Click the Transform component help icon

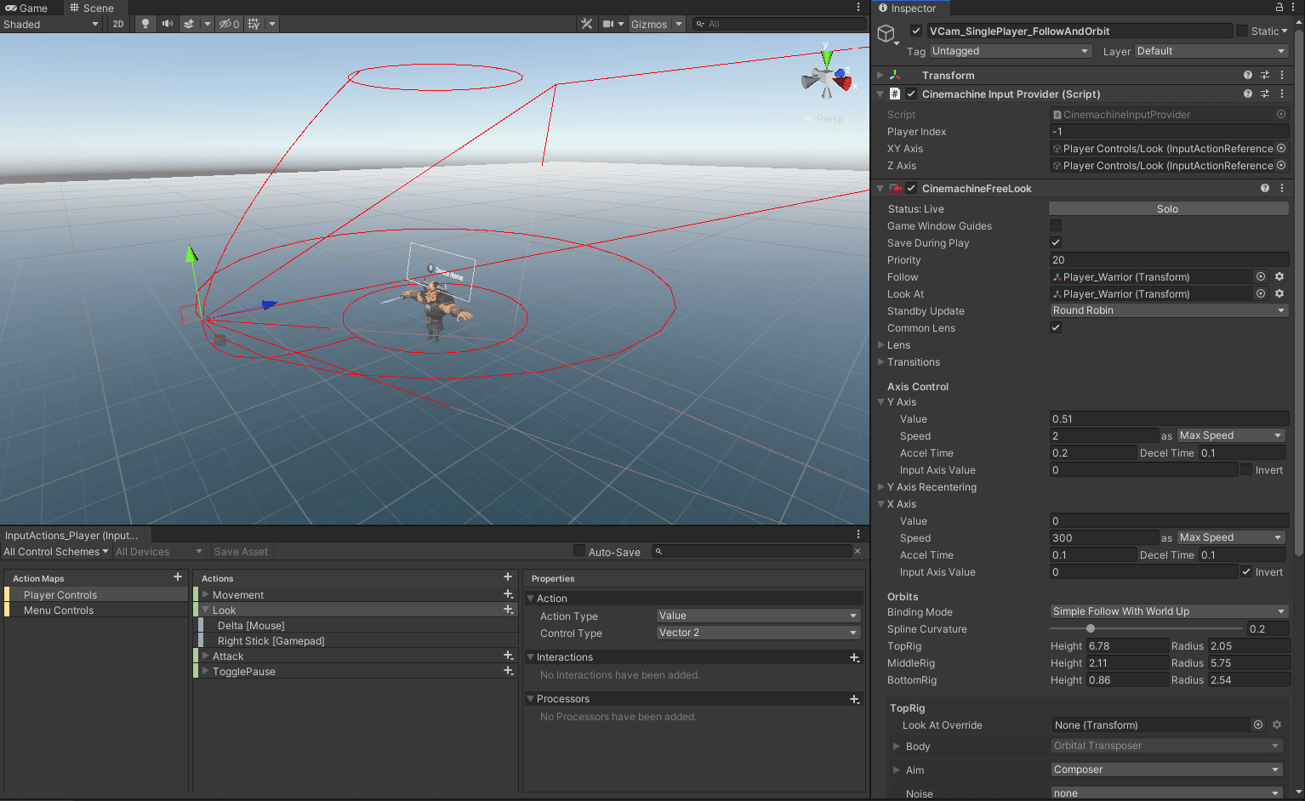pyautogui.click(x=1248, y=75)
